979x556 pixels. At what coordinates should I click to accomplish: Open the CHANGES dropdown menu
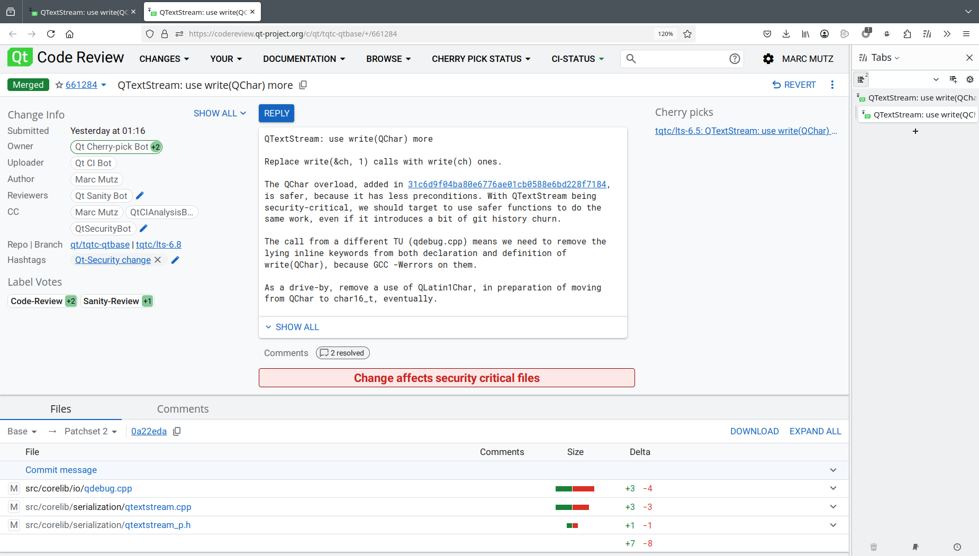coord(164,59)
